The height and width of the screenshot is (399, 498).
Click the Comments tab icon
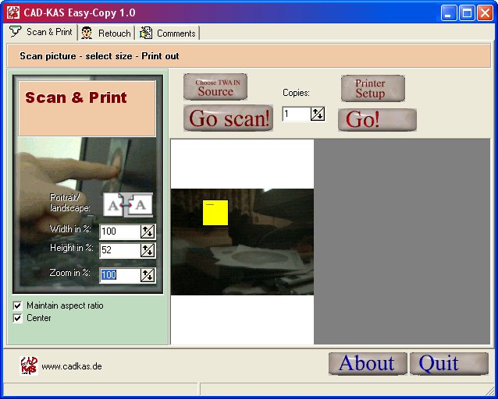pos(146,33)
